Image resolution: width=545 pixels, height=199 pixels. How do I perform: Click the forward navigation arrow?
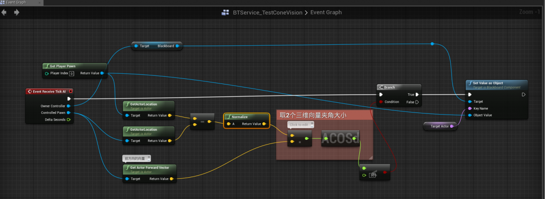coord(17,12)
